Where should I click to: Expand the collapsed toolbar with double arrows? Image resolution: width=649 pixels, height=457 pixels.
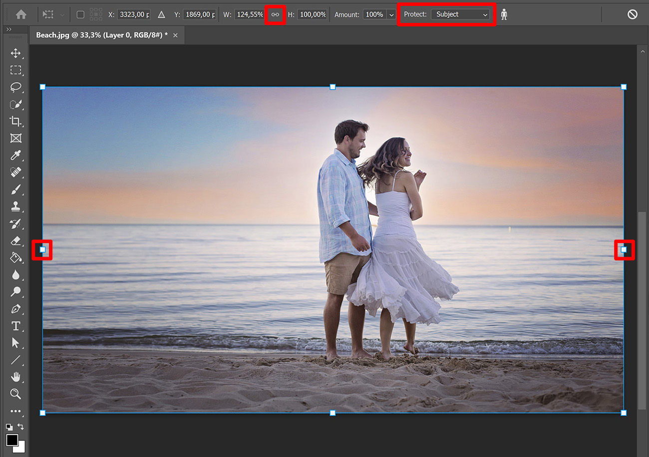coord(8,30)
